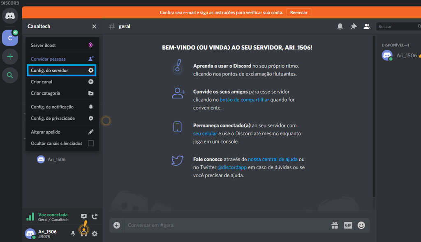
Task: Show pinned messages with pin icon
Action: tap(353, 26)
